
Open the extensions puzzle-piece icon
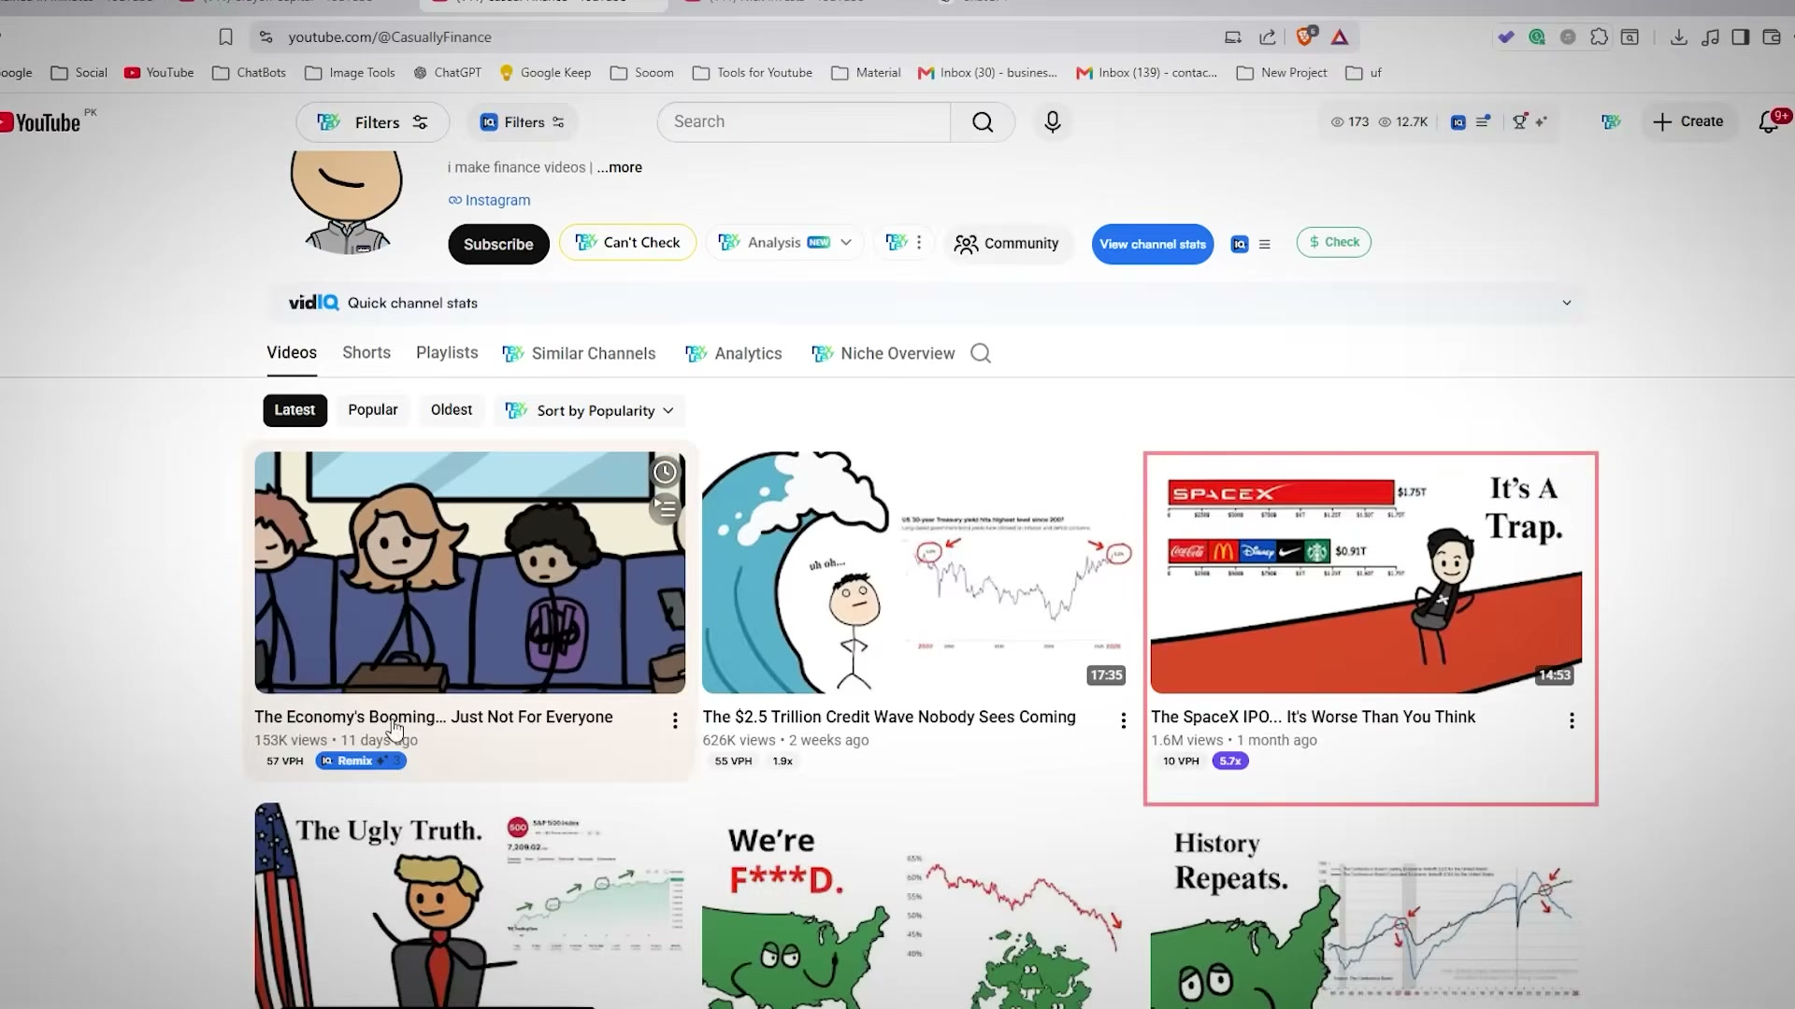click(x=1600, y=37)
